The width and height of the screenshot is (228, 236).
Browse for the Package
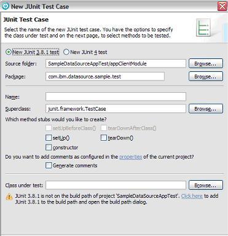coord(206,76)
